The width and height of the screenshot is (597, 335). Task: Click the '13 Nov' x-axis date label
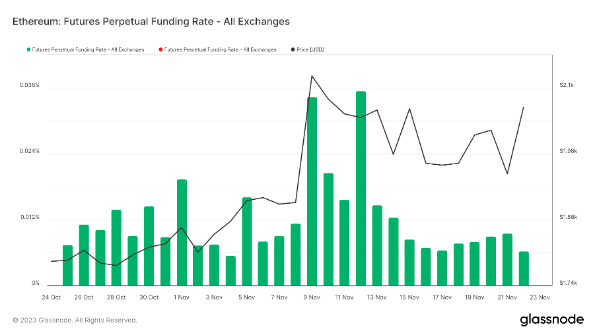click(376, 297)
